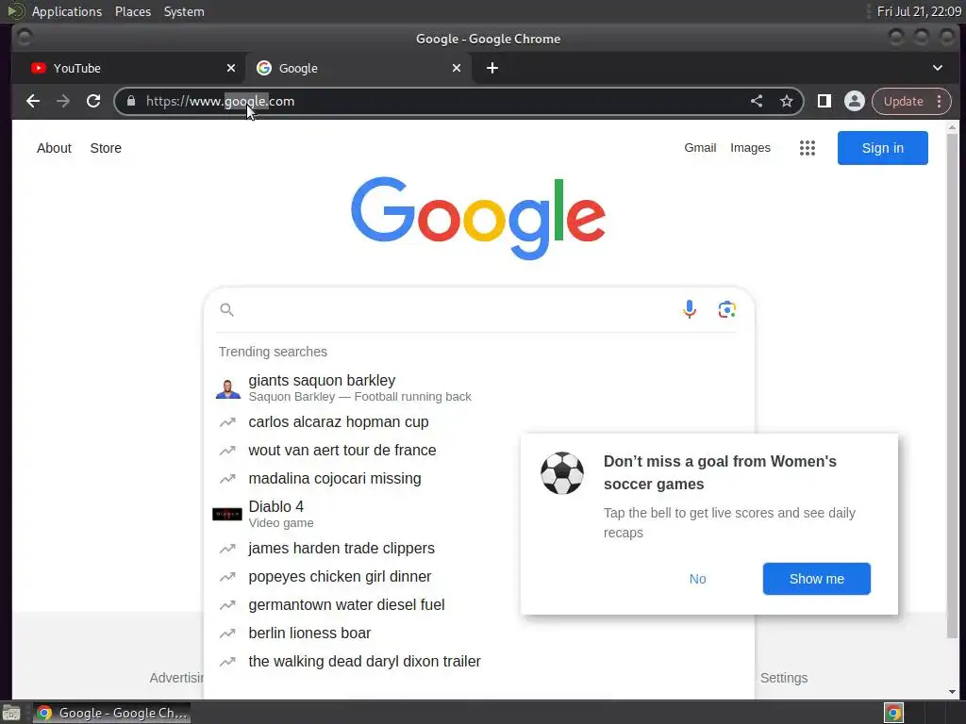Open the System menu

pyautogui.click(x=184, y=11)
